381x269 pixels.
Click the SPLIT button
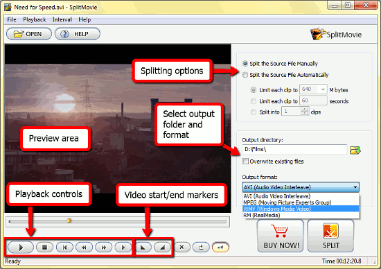330,236
